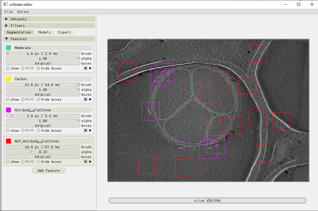Toggle hide boxes for NOT_Antibody_platforms
This screenshot has width=318, height=211.
[x=38, y=161]
